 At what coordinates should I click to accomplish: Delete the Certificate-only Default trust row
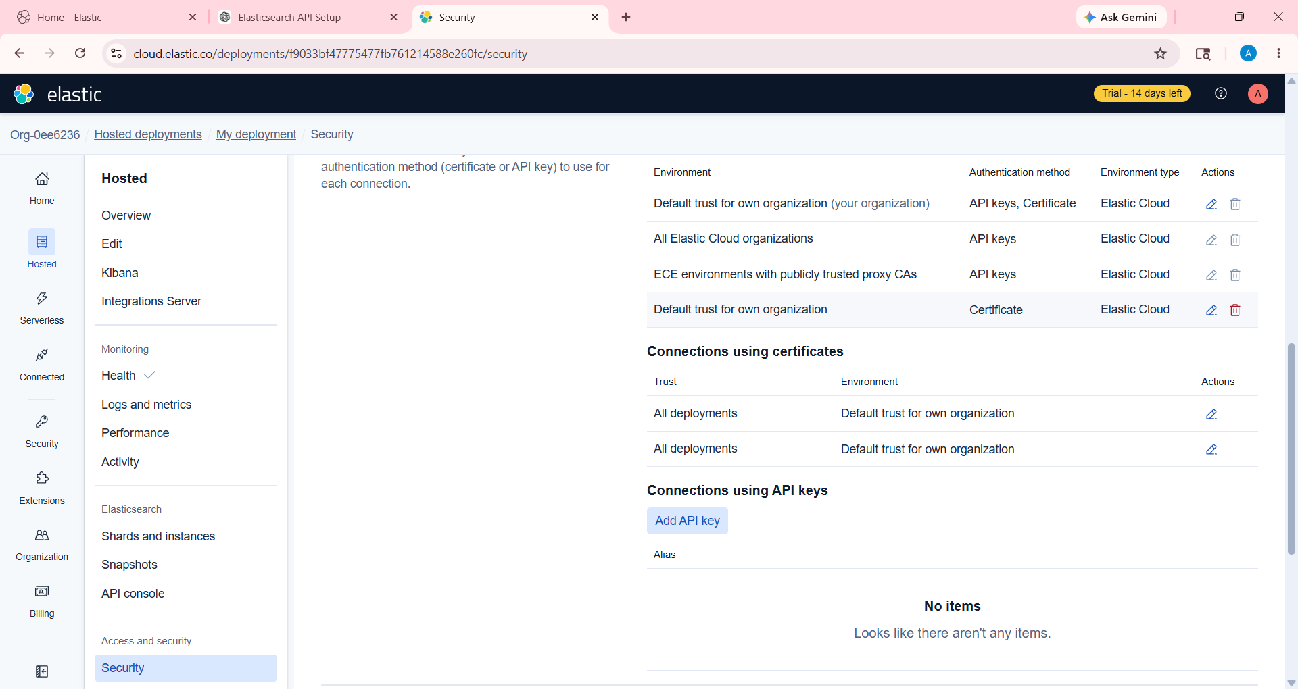point(1235,310)
